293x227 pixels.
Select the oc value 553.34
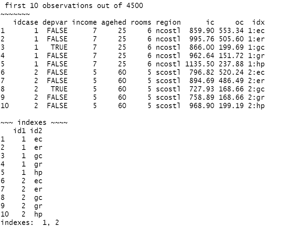coord(231,31)
